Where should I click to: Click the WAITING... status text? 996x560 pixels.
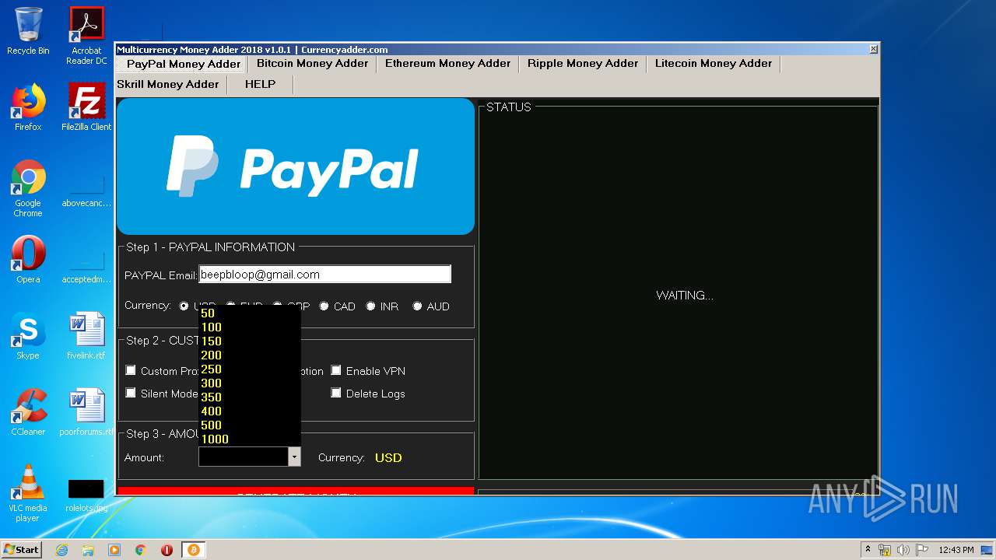point(685,296)
